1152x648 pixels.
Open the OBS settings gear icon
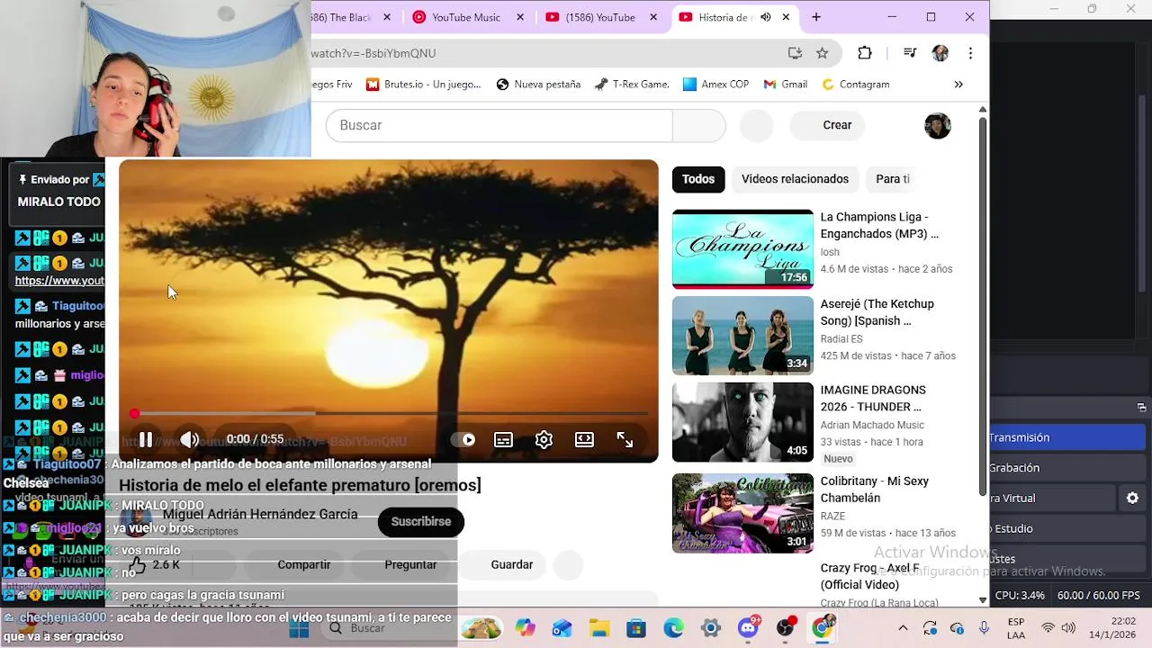pyautogui.click(x=1132, y=498)
